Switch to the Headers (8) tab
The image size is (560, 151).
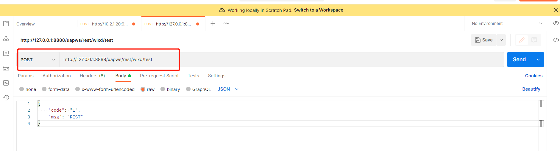point(92,76)
